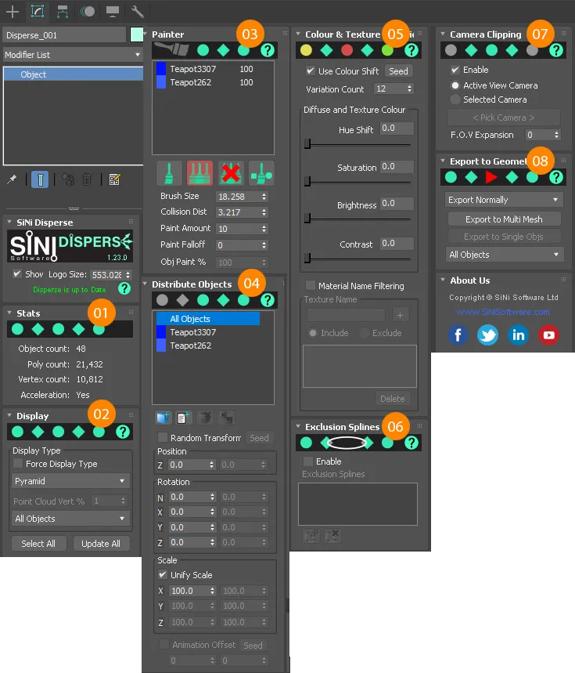Screen dimensions: 575x673
Task: Toggle Unify Scale checkbox
Action: 163,574
